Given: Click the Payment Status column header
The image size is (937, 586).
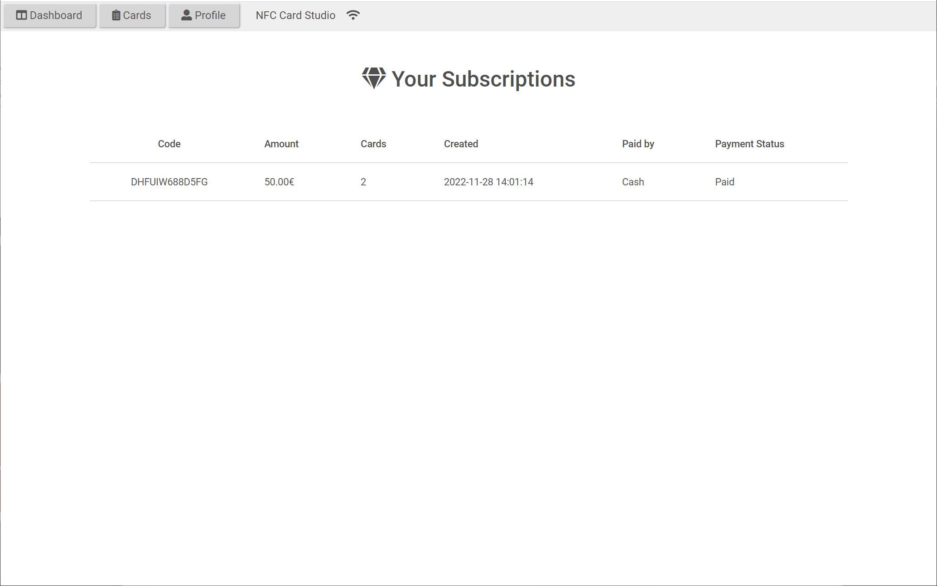Looking at the screenshot, I should [749, 144].
